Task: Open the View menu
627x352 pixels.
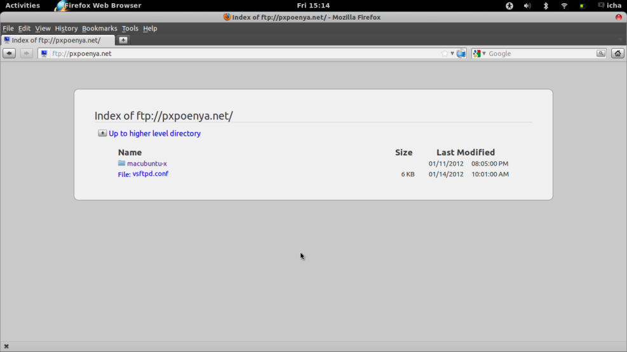Action: point(43,29)
